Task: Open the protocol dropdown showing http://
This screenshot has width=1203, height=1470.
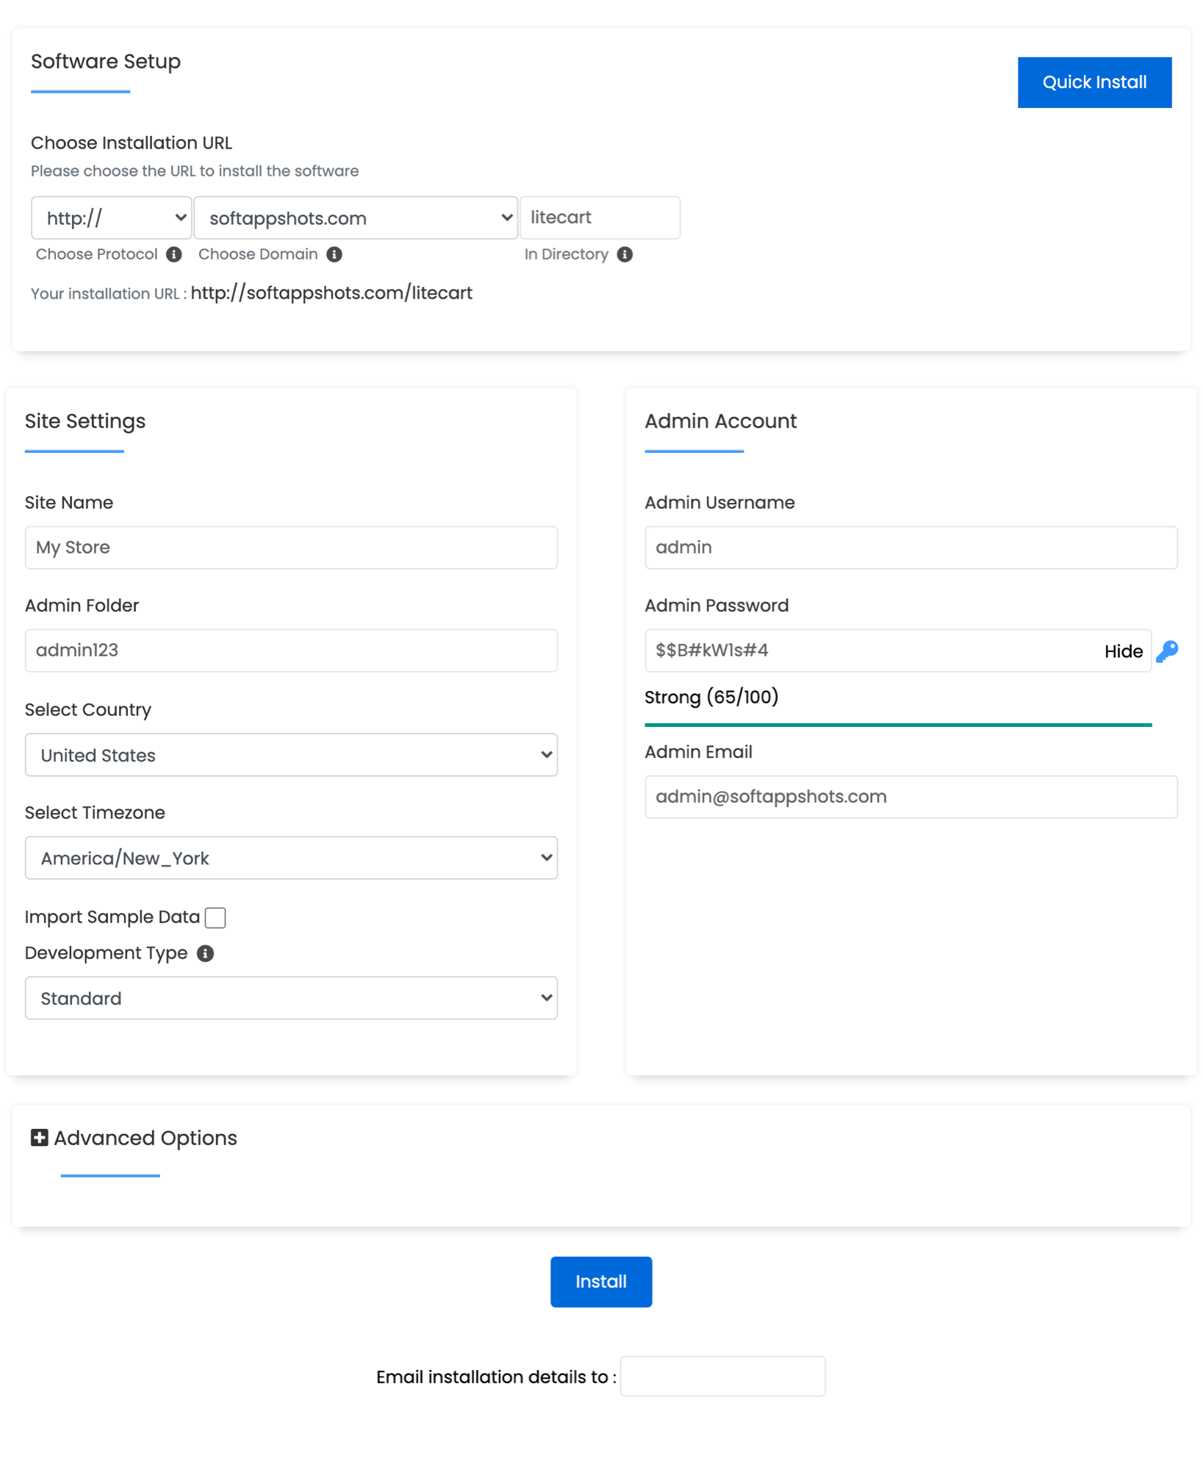Action: (x=111, y=218)
